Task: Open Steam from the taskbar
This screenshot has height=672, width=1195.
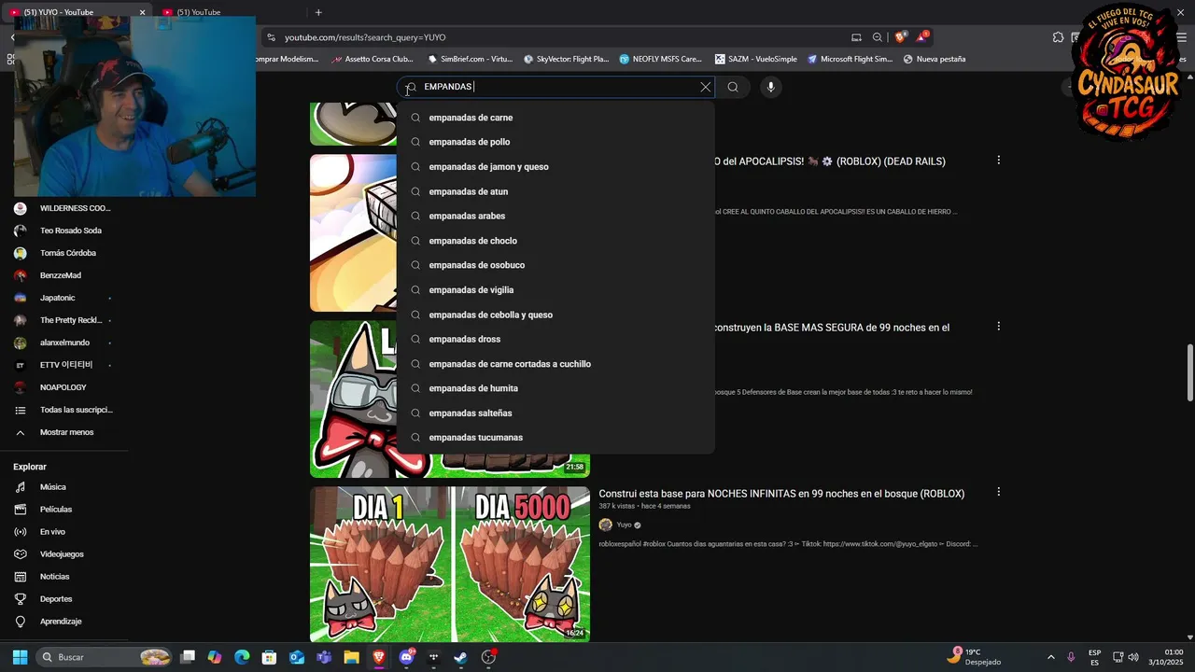Action: [x=460, y=657]
